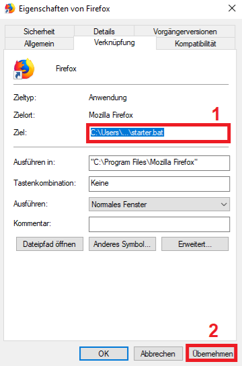Switch to the Kompatibilität tab
This screenshot has height=366, width=242.
point(196,44)
